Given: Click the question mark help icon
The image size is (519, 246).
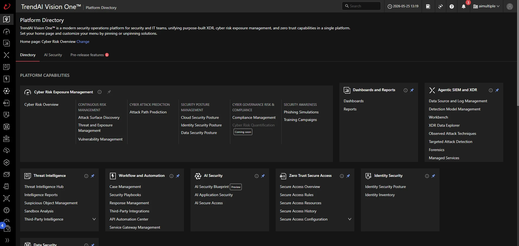Looking at the screenshot, I should pyautogui.click(x=452, y=6).
